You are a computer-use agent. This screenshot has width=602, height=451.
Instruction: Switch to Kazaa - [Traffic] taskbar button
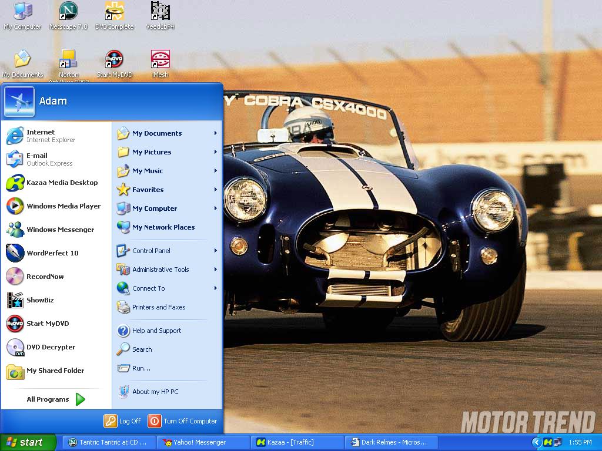pyautogui.click(x=297, y=442)
